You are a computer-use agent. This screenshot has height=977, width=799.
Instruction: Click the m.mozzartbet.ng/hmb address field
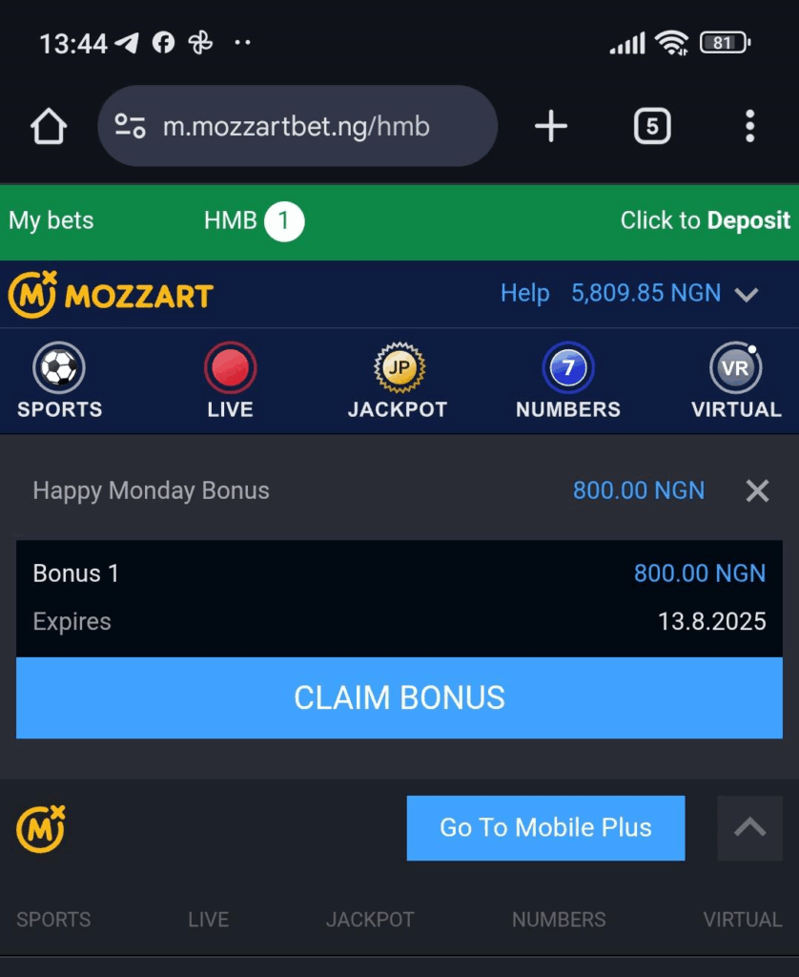(x=297, y=127)
